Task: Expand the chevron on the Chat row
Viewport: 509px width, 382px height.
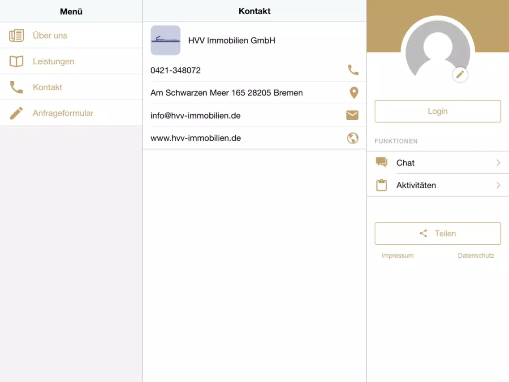Action: tap(498, 162)
